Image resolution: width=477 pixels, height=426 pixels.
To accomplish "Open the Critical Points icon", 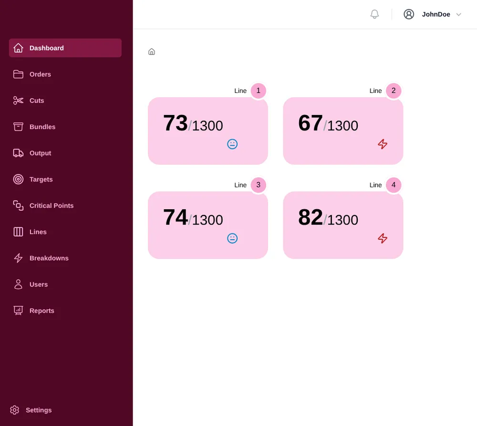I will coord(18,205).
